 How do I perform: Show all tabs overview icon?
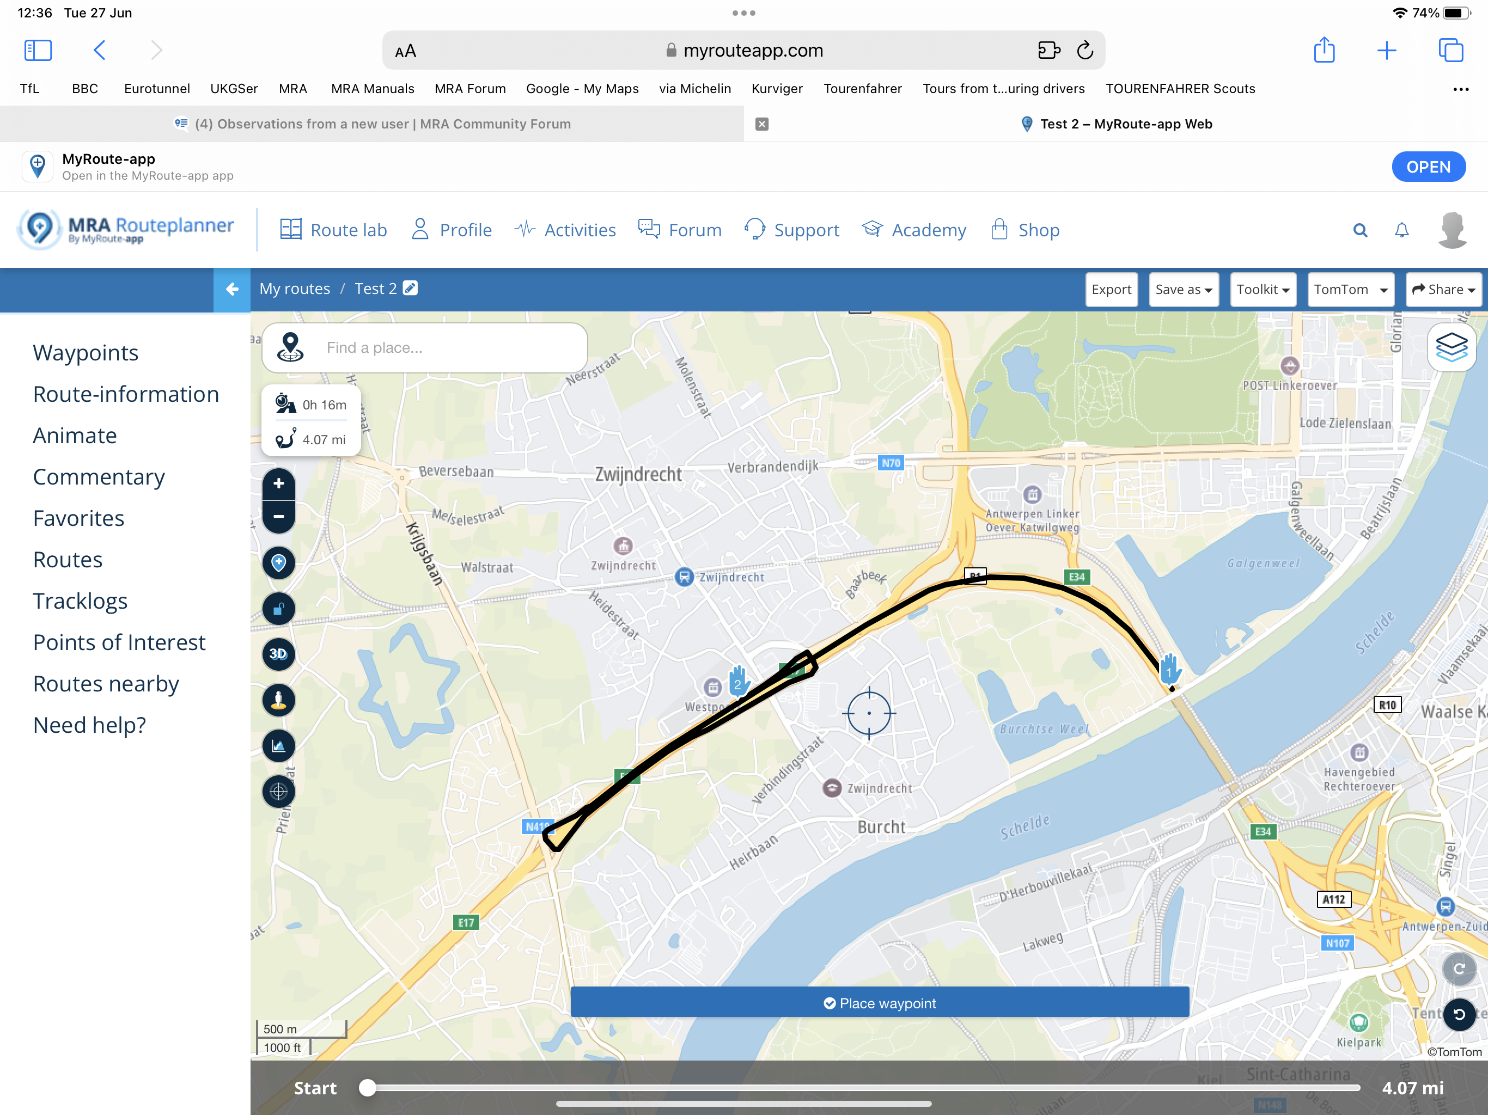[x=1450, y=51]
